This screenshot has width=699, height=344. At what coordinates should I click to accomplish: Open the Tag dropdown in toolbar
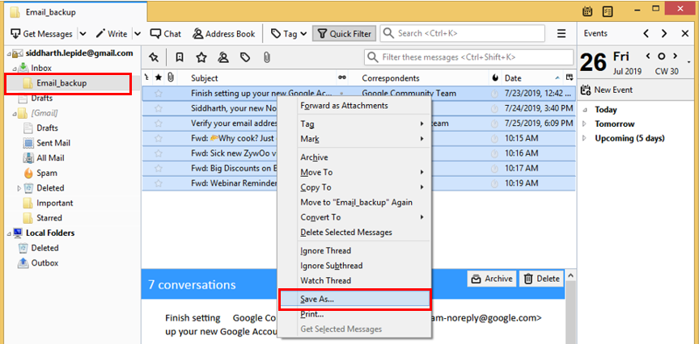tap(289, 34)
